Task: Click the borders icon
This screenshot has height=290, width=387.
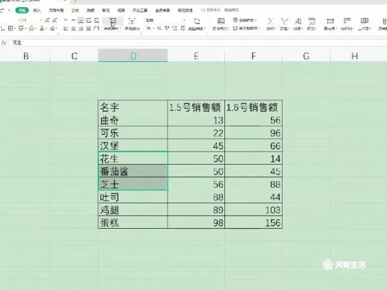Action: (x=11, y=29)
